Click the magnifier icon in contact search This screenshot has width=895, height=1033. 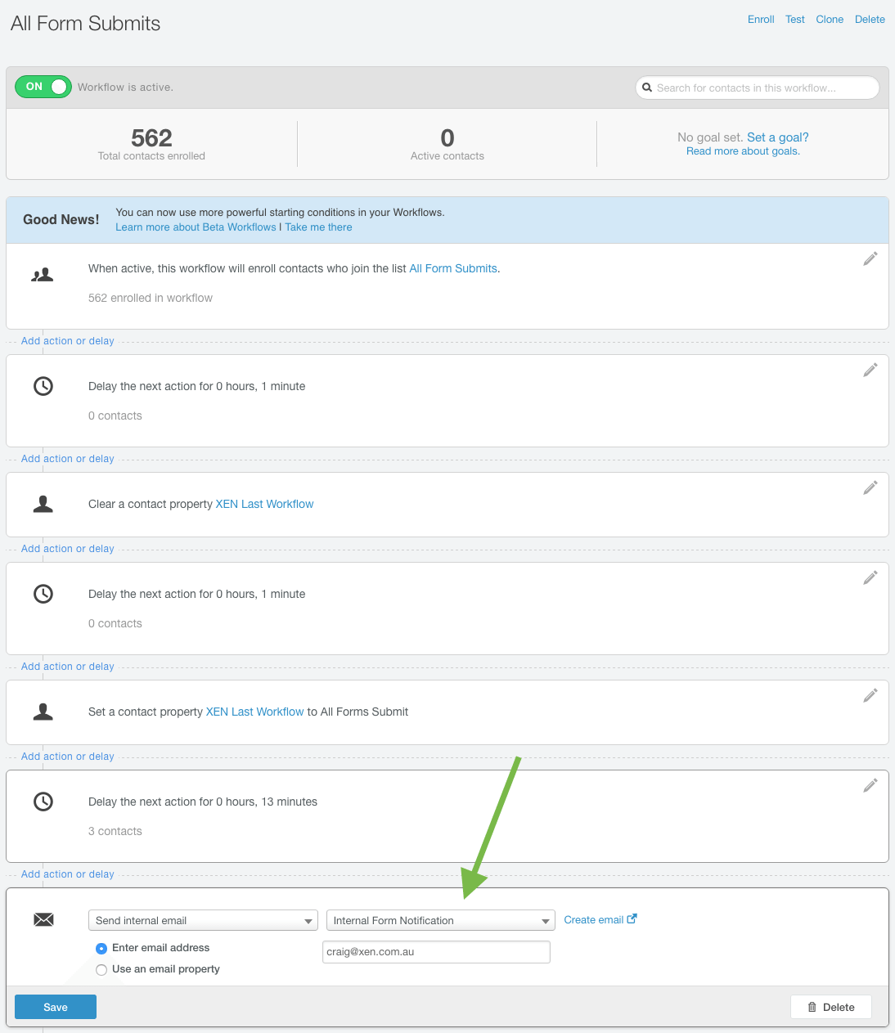coord(647,88)
